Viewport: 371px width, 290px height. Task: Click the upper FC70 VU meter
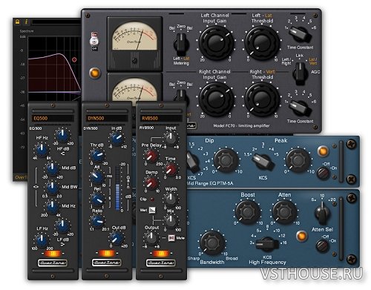pyautogui.click(x=134, y=44)
